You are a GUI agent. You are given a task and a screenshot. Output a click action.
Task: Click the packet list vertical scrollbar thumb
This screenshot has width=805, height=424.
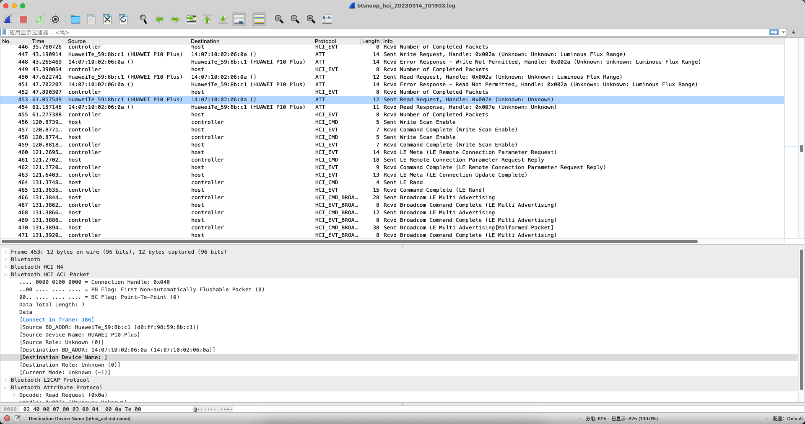[801, 148]
